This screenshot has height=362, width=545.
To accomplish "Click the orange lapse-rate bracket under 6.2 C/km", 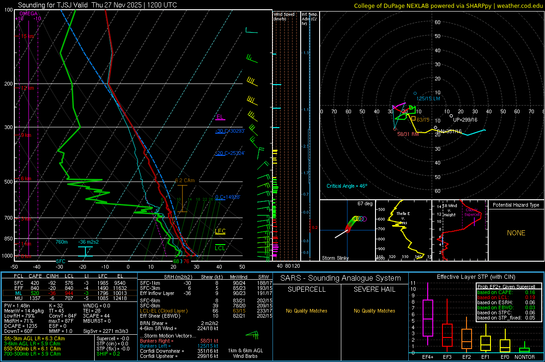I will pos(182,198).
